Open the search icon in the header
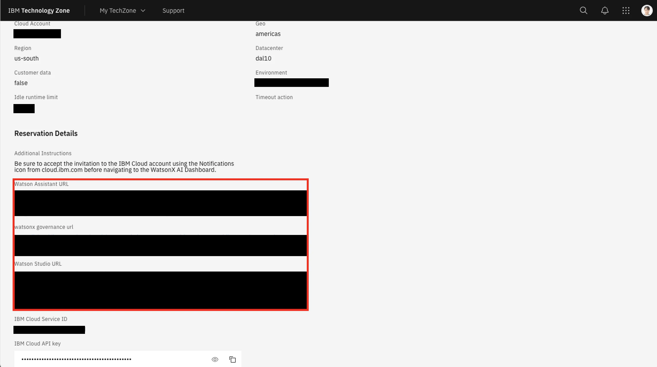Screen dimensions: 657x367 coord(583,11)
